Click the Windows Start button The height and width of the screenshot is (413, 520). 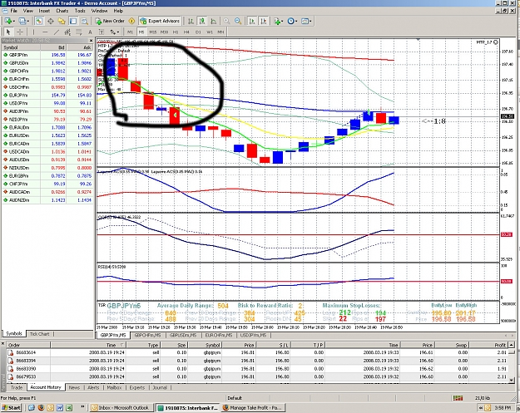11,408
